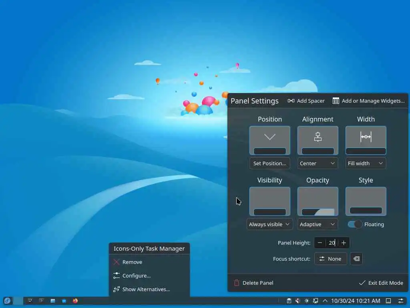The height and width of the screenshot is (308, 410).
Task: Open the Always visible dropdown
Action: [x=269, y=225]
